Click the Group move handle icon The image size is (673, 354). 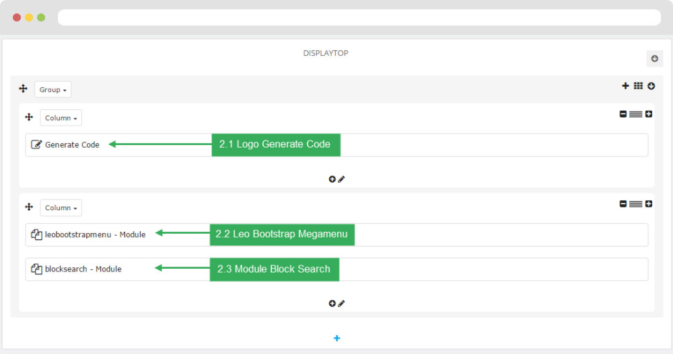(23, 89)
